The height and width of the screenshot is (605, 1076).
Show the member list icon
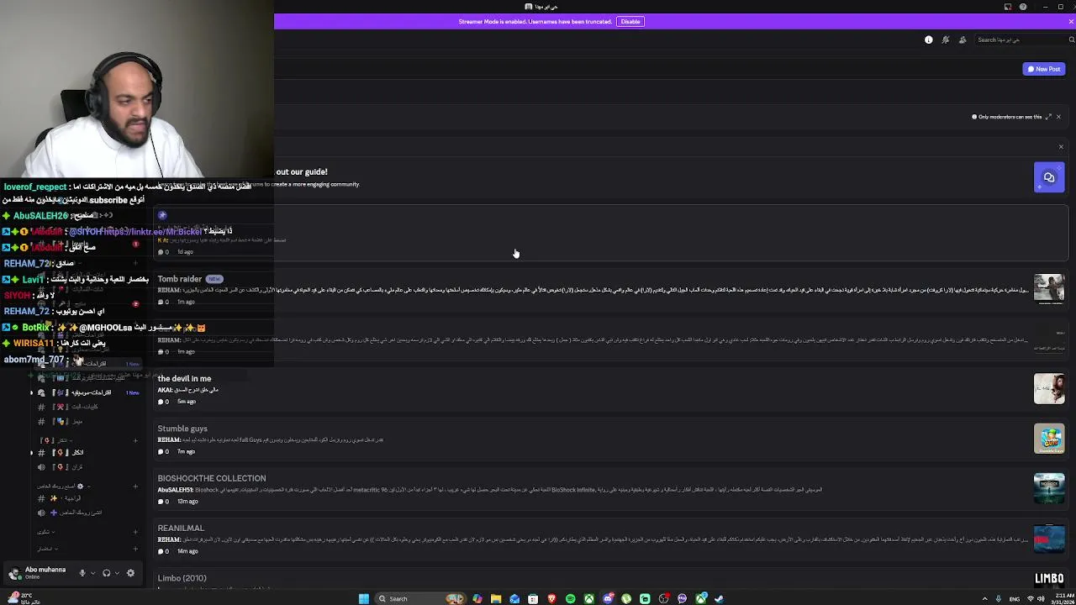pos(963,39)
